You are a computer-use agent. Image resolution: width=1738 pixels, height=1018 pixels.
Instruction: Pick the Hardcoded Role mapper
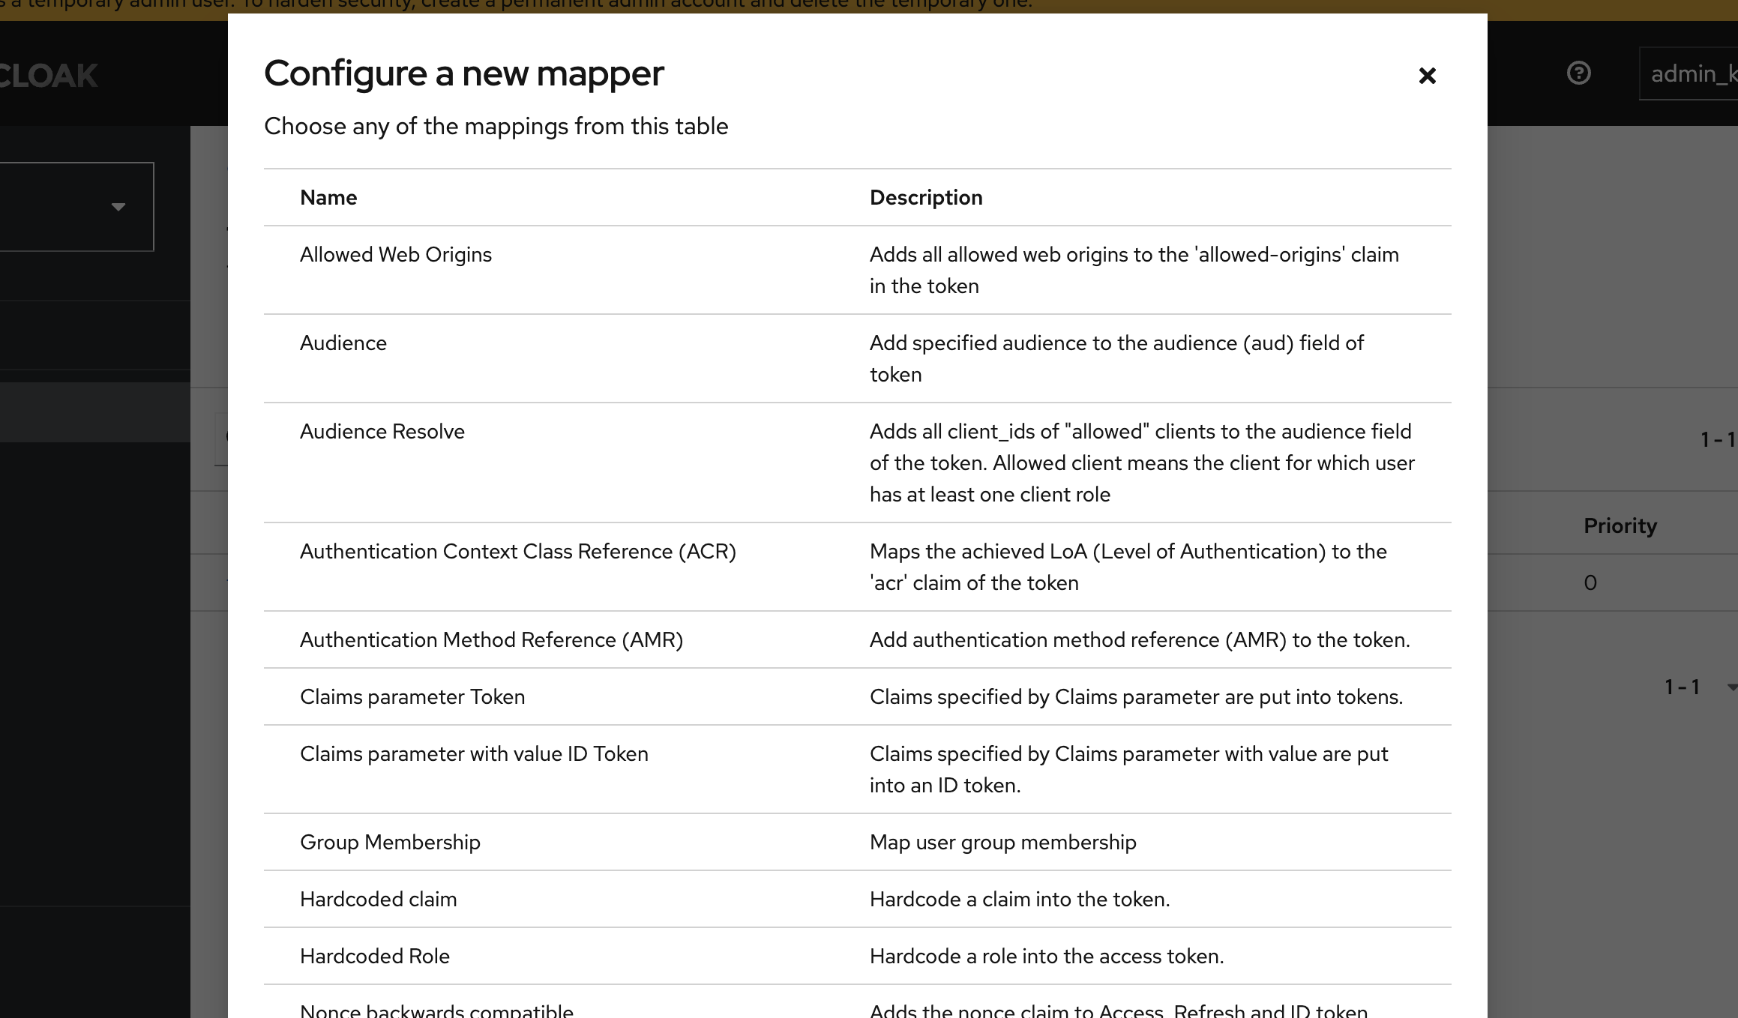[374, 957]
